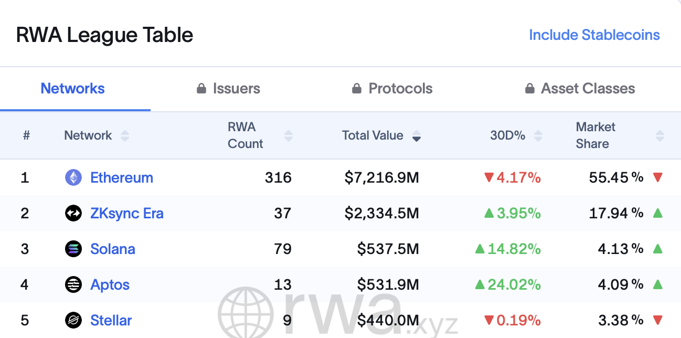
Task: Click the lock icon beside Protocols
Action: click(x=357, y=88)
